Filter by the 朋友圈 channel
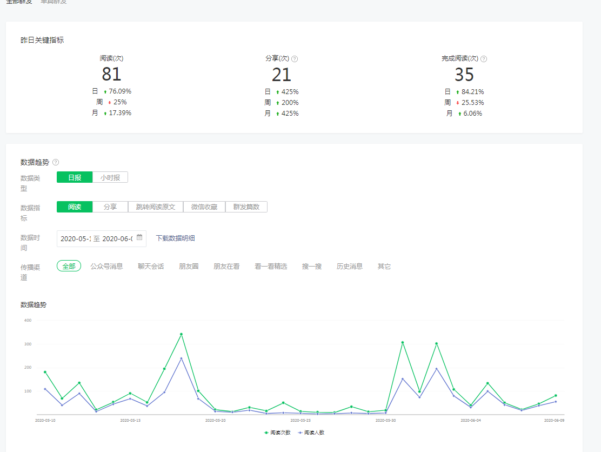This screenshot has height=452, width=601. 189,267
